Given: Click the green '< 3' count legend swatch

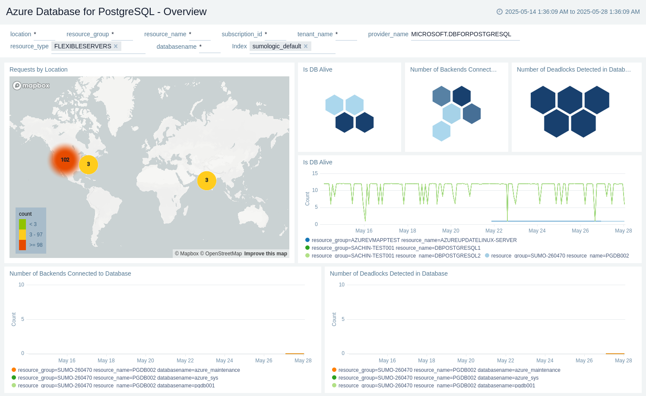Looking at the screenshot, I should coord(22,224).
